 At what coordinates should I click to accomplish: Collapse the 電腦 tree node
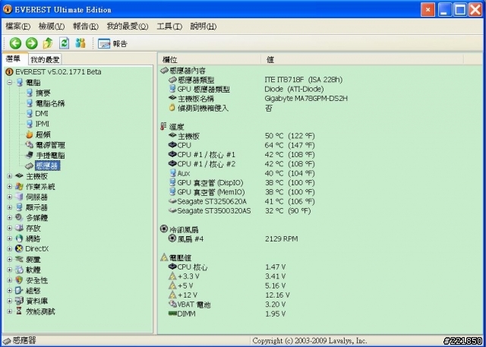pyautogui.click(x=9, y=83)
